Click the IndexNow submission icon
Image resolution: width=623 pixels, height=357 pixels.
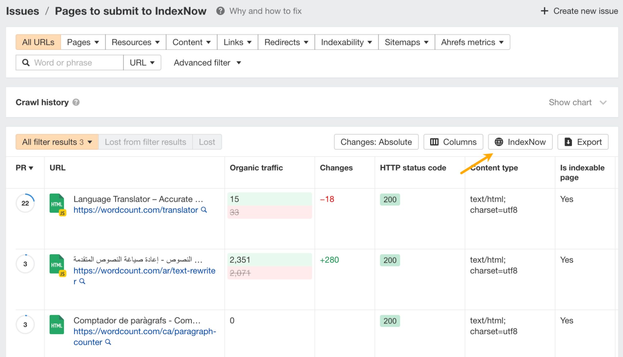(x=521, y=142)
